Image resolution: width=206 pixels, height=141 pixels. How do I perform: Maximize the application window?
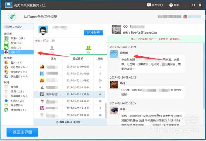pyautogui.click(x=193, y=5)
